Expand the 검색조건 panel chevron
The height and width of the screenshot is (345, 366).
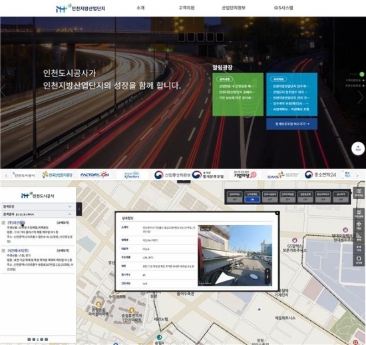70,206
